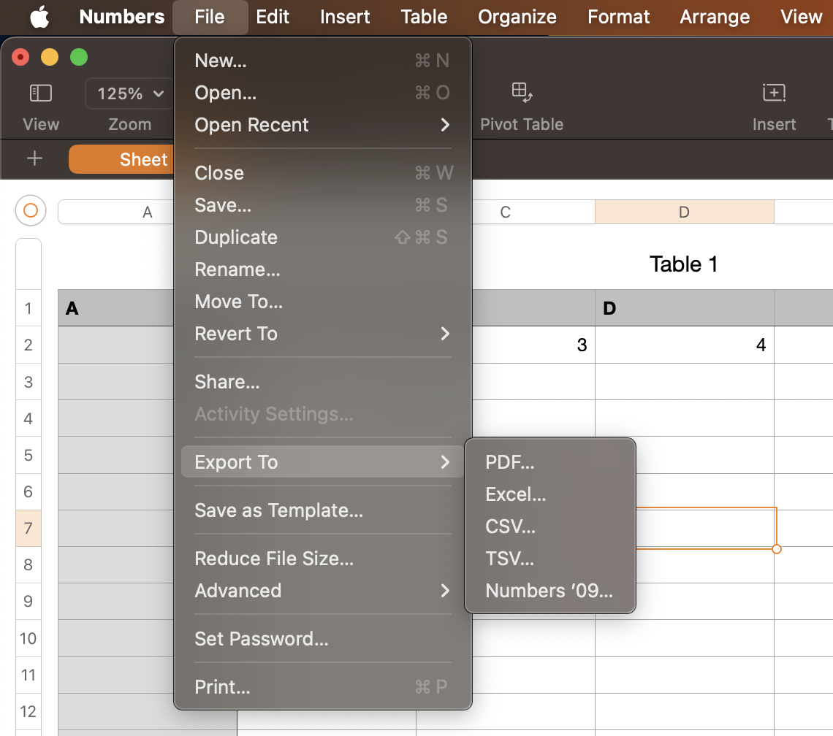Open the 125% zoom dropdown
Screen dimensions: 833x736
[129, 93]
